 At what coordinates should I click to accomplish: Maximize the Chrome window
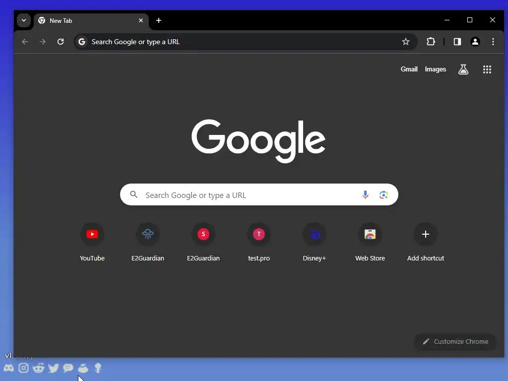point(470,20)
